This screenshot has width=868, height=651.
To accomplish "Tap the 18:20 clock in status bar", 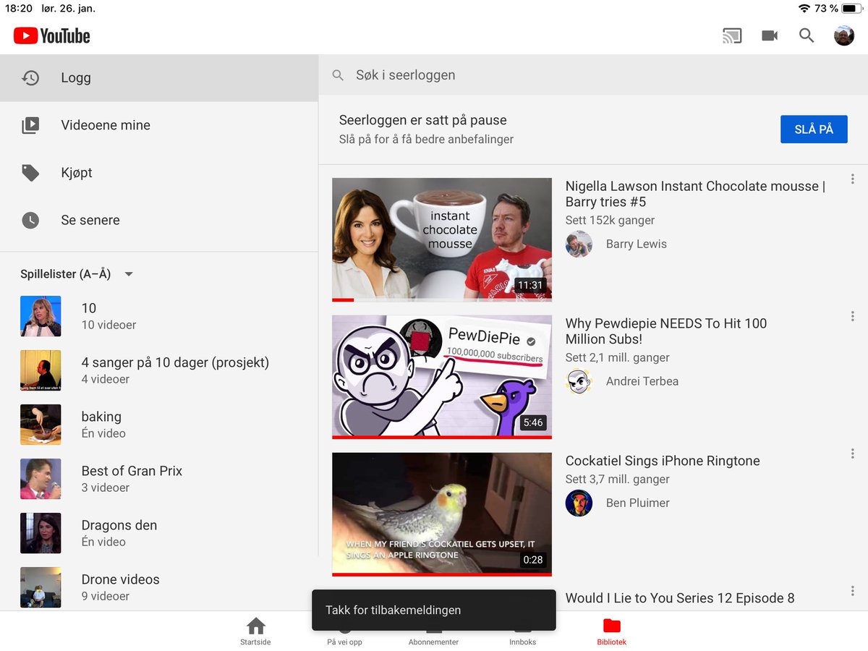I will pyautogui.click(x=19, y=8).
